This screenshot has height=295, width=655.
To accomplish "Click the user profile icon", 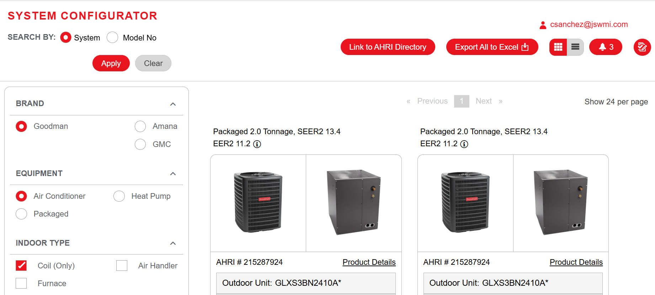I will (x=543, y=25).
